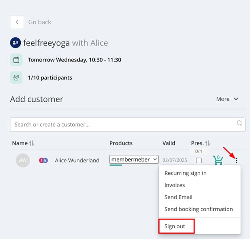Focus the Search or create a customer field

coord(128,125)
